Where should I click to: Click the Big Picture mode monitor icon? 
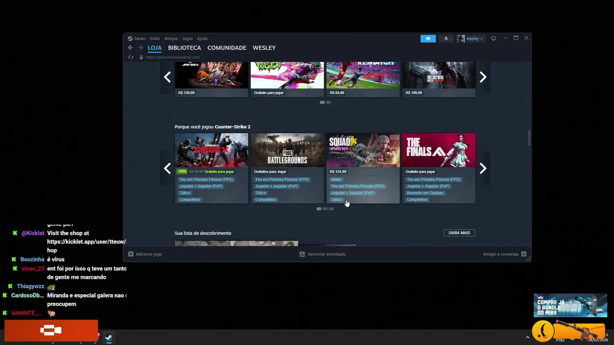tap(493, 38)
